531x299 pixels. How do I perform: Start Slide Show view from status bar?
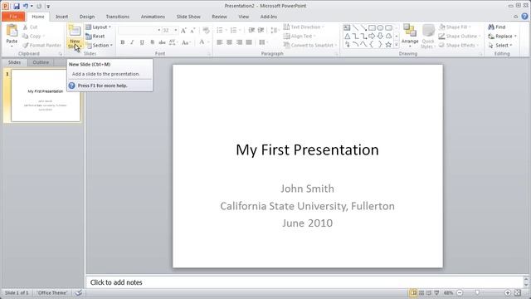coord(437,292)
